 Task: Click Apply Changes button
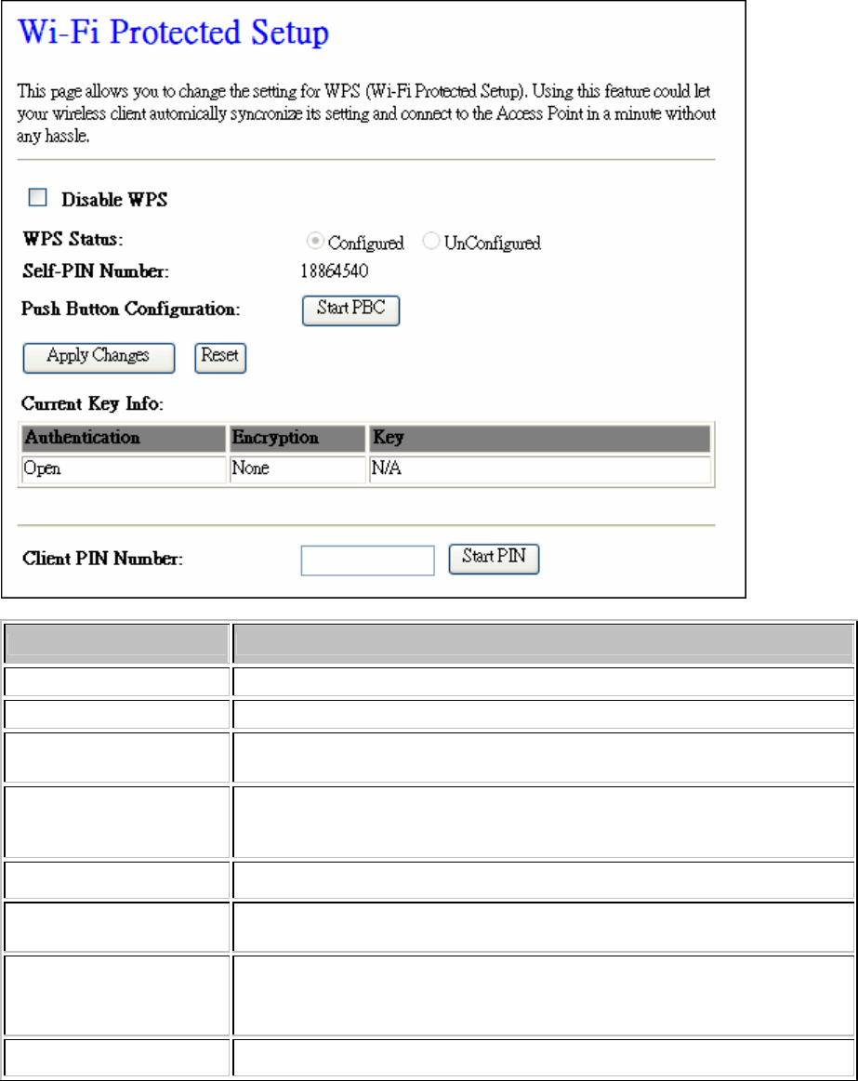(x=99, y=357)
